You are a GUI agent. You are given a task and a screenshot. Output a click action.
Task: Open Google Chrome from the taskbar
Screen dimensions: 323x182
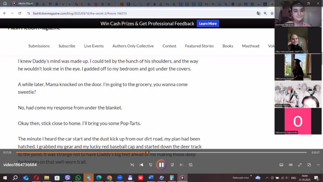point(109,178)
